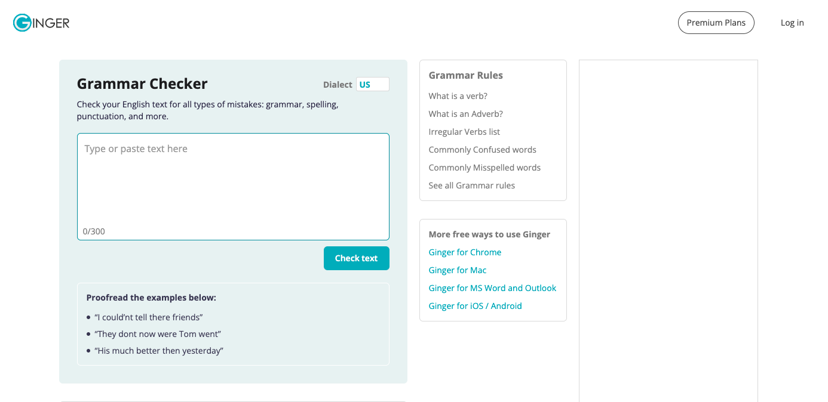Click 'See all Grammar rules'
Screen dimensions: 828x402
[x=471, y=185]
